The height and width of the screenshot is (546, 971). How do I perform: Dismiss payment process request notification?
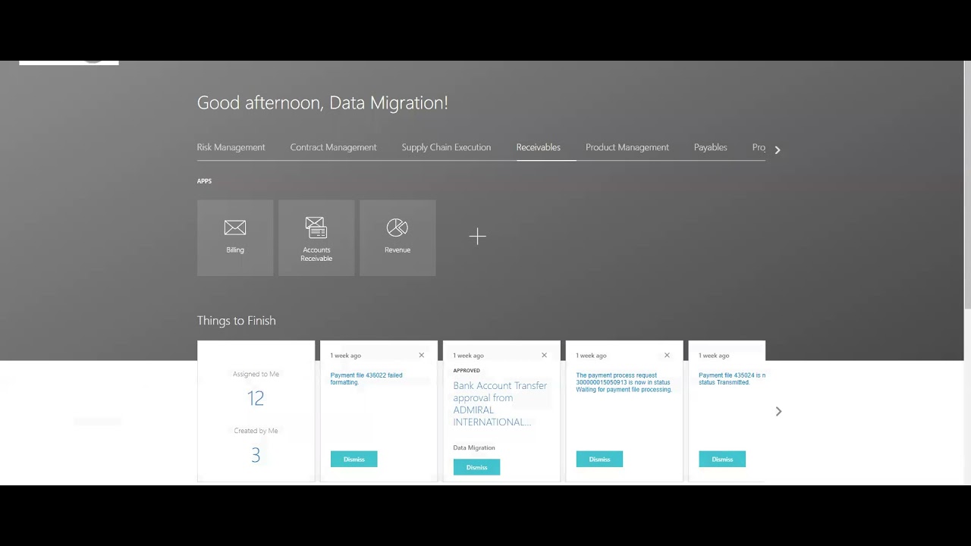pos(599,459)
